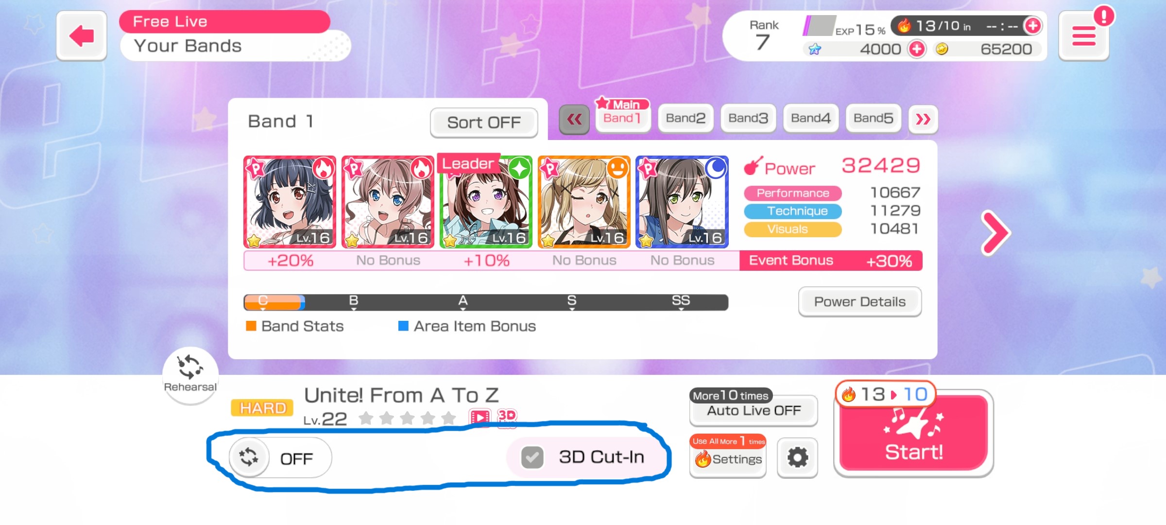Click the music video play icon
This screenshot has width=1166, height=525.
click(480, 417)
